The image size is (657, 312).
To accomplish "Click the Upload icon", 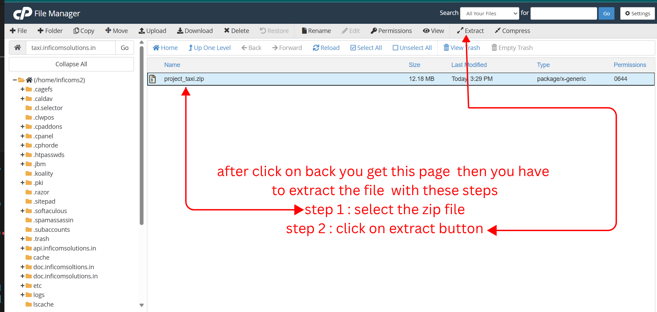I will point(152,31).
